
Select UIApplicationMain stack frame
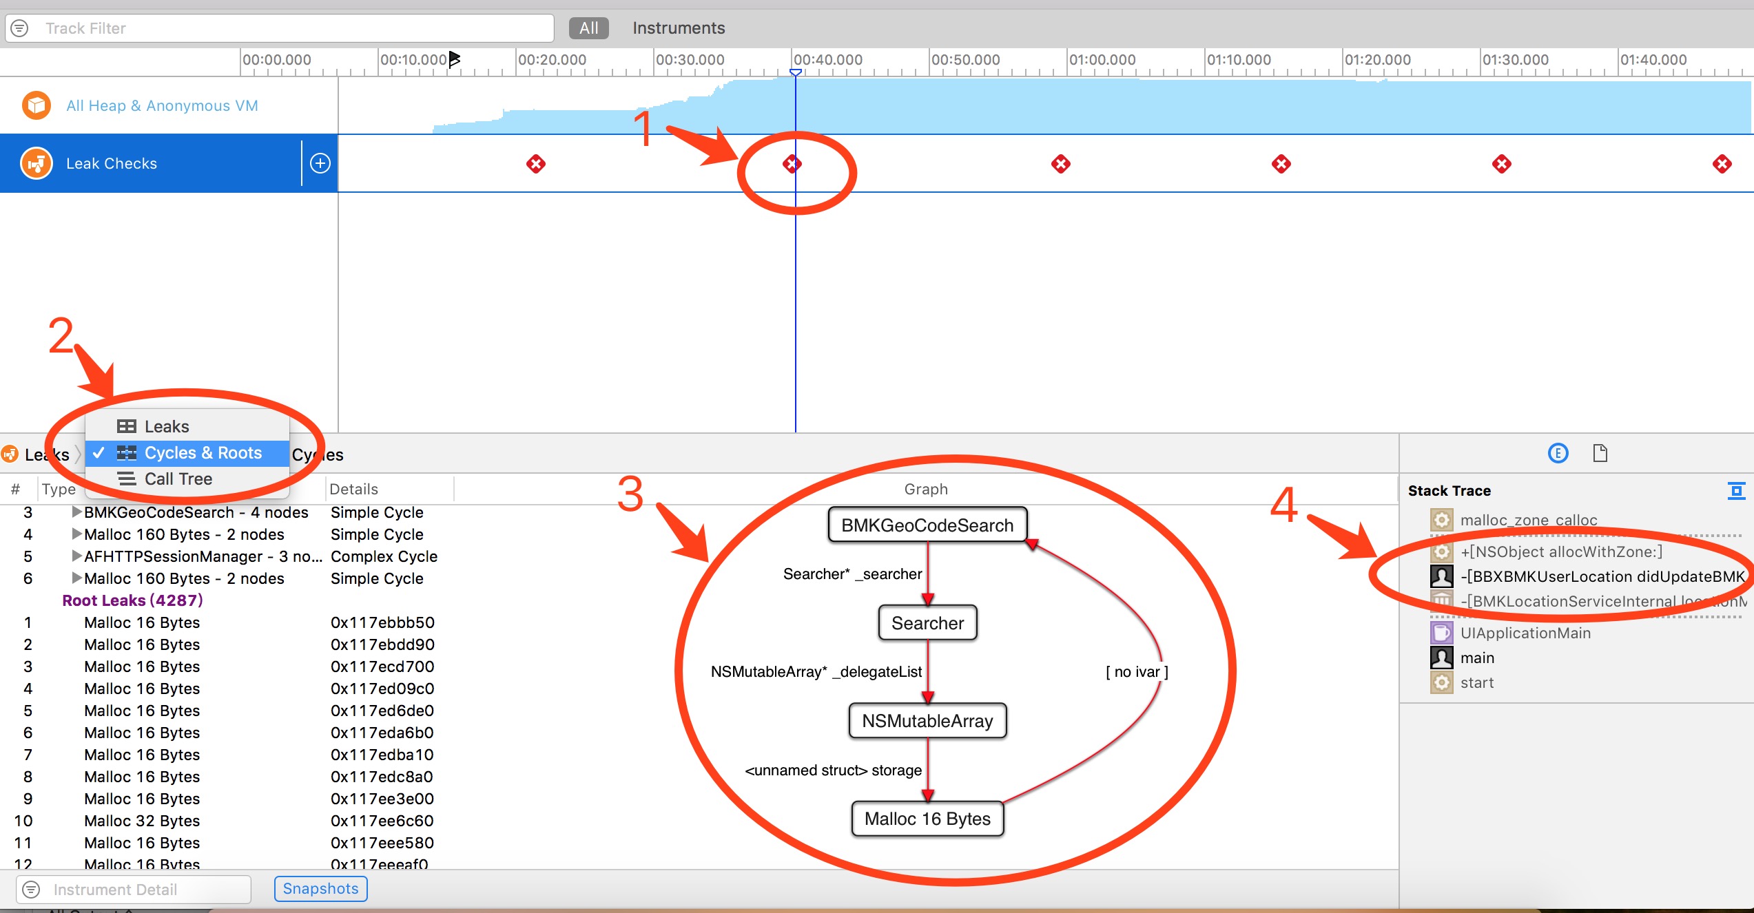pos(1525,633)
